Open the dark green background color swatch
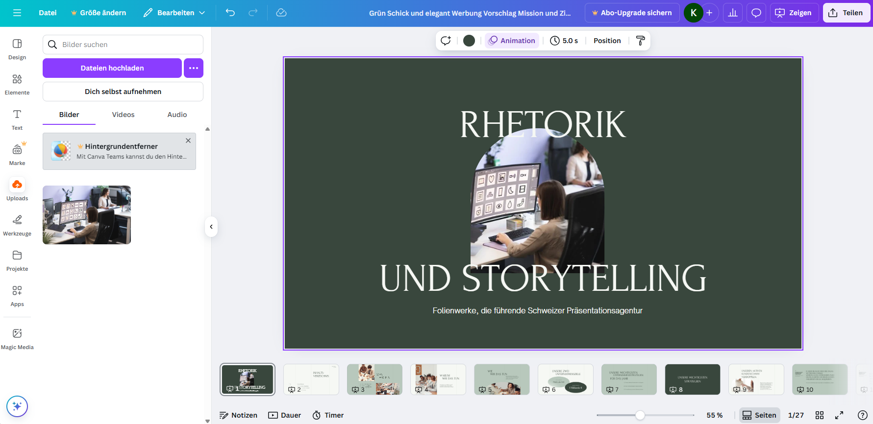This screenshot has height=424, width=873. point(469,41)
